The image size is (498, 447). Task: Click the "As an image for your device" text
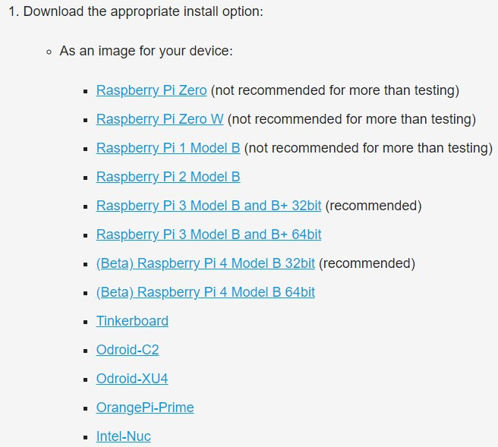click(x=146, y=51)
